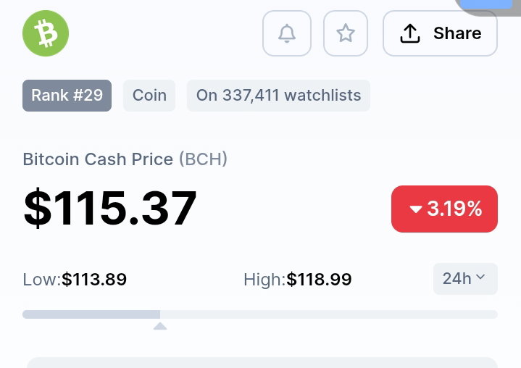Select the Rank #29 badge
This screenshot has height=368, width=521.
pyautogui.click(x=67, y=96)
